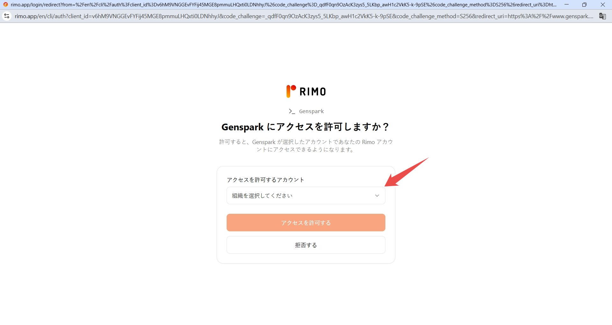
Task: Click the Rimo favicon in title bar
Action: tap(5, 4)
